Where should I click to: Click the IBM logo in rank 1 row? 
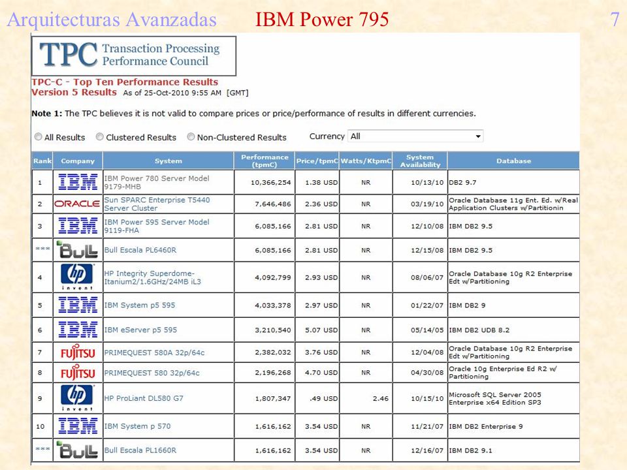[x=78, y=182]
